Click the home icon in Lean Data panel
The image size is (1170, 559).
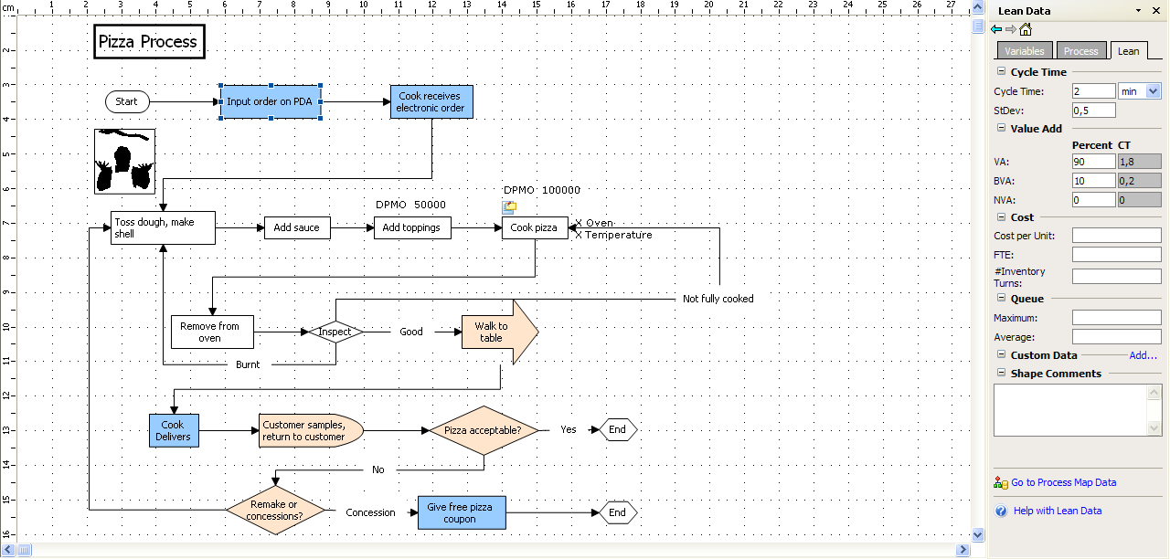[1026, 29]
